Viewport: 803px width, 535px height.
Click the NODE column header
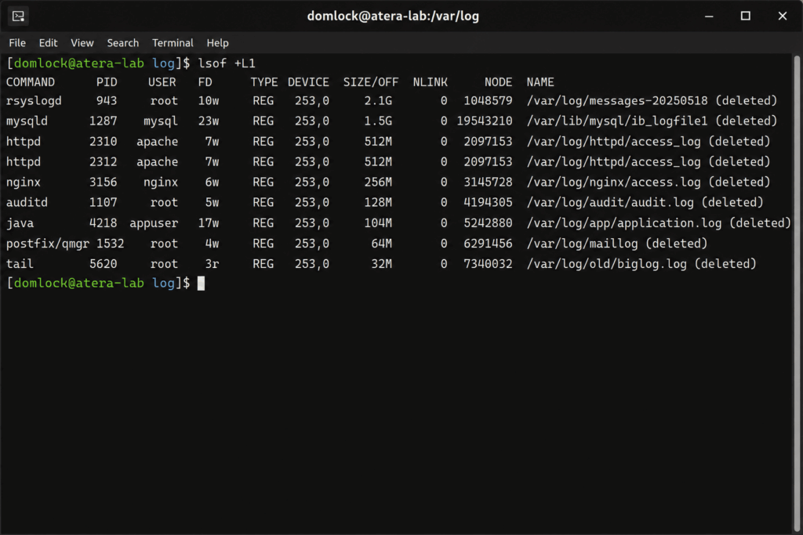(x=498, y=82)
